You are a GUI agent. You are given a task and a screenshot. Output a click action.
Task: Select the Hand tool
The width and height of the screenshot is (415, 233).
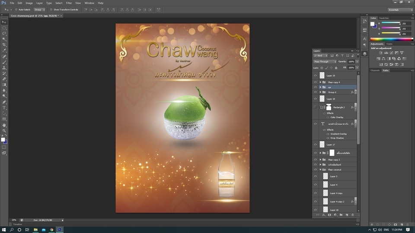tap(4, 125)
